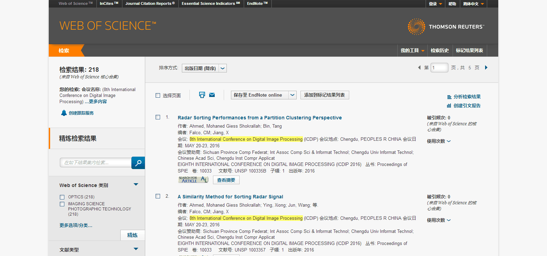Select the Web of Science top tab
This screenshot has width=547, height=256.
[76, 3]
